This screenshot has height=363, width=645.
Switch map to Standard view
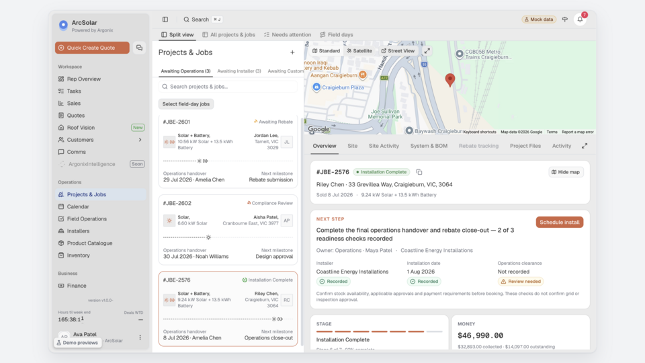tap(327, 50)
